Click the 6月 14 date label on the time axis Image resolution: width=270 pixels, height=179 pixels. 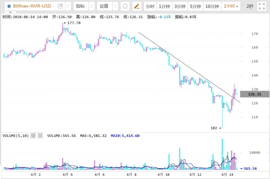coord(227,175)
